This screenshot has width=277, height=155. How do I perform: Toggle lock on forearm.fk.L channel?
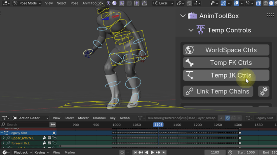point(54,143)
